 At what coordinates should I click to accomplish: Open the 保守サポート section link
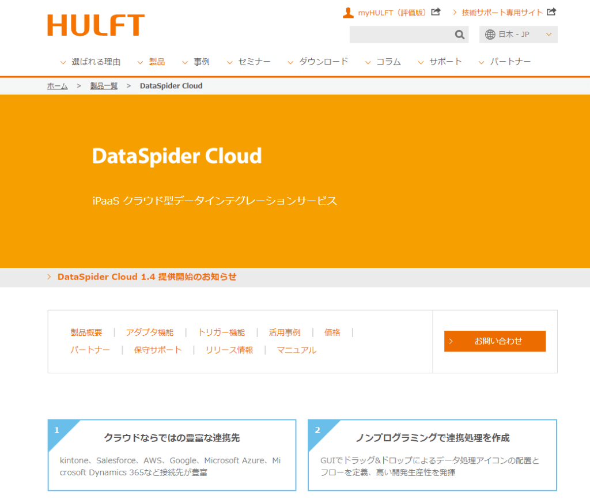(x=158, y=350)
